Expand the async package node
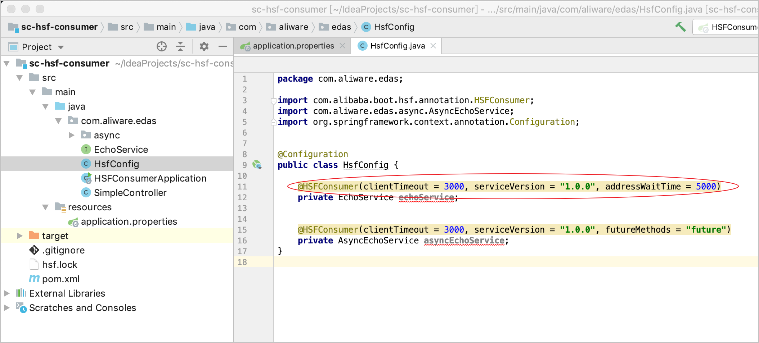This screenshot has width=759, height=343. pyautogui.click(x=71, y=135)
